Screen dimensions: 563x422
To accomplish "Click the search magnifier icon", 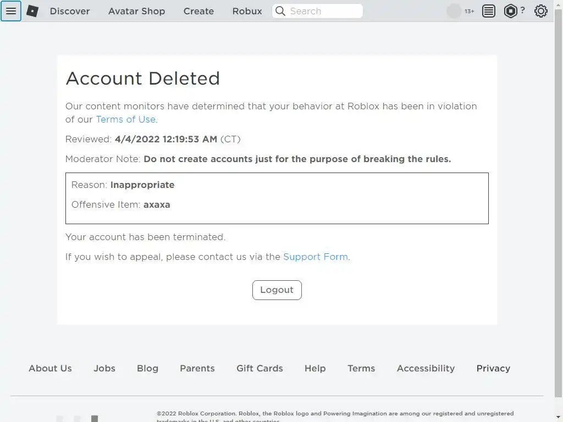I will pos(280,11).
